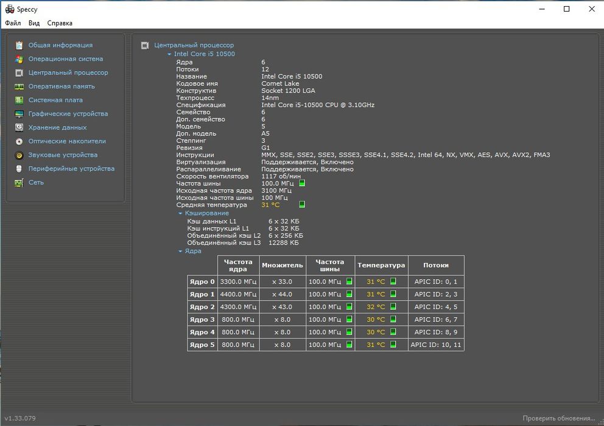This screenshot has height=426, width=604.
Task: Toggle the Ядро 0 temperature green indicator
Action: point(393,281)
